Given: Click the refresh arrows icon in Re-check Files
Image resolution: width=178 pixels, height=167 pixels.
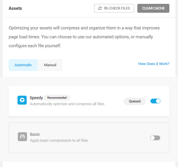Looking at the screenshot, I should [x=100, y=8].
